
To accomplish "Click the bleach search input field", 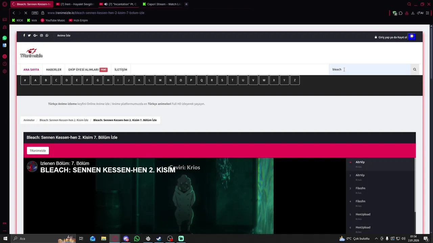I will point(370,70).
